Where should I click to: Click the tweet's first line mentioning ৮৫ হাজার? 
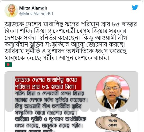click(71, 24)
